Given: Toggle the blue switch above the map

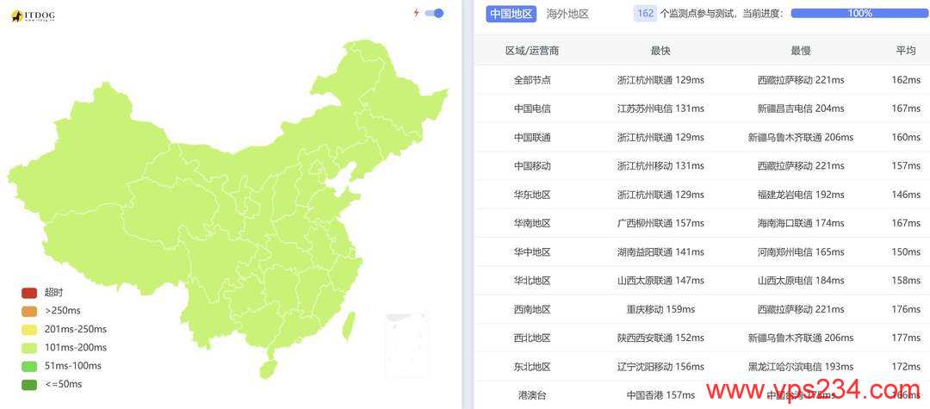Looking at the screenshot, I should (435, 13).
